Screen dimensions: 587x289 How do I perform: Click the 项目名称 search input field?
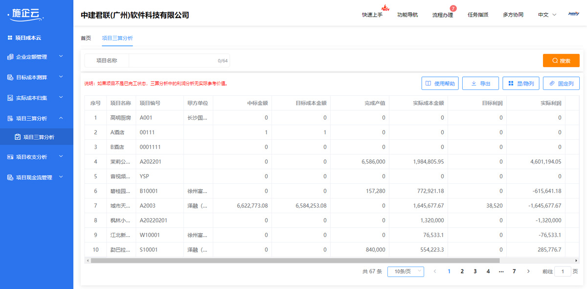pyautogui.click(x=179, y=61)
